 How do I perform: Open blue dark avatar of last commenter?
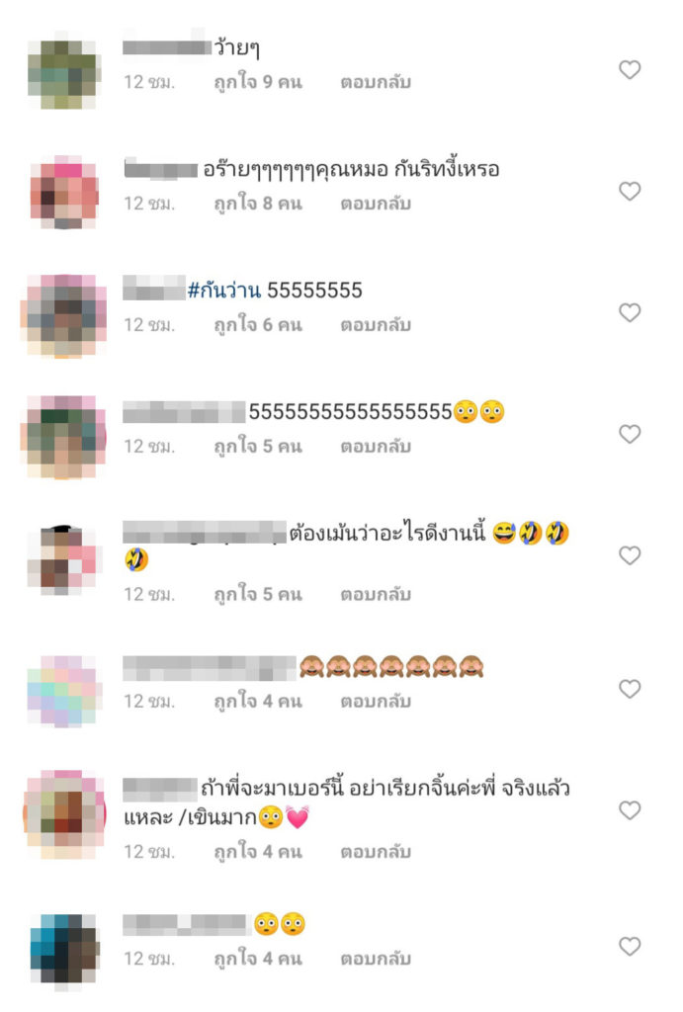64,947
